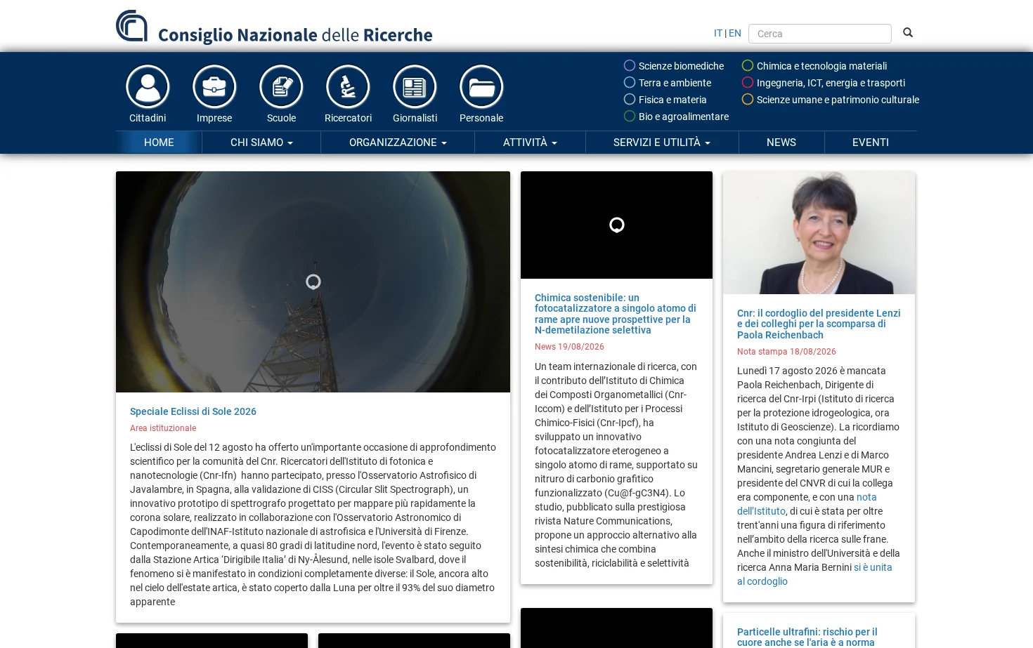Open the Ricercatori microscope icon
1033x648 pixels.
[x=348, y=87]
